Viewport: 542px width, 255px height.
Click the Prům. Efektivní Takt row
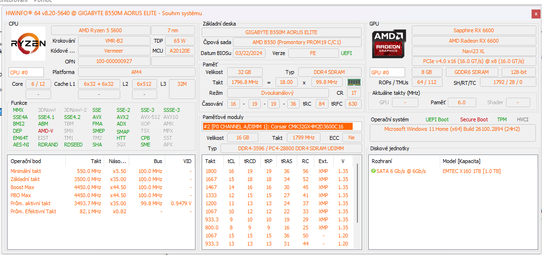pos(101,211)
